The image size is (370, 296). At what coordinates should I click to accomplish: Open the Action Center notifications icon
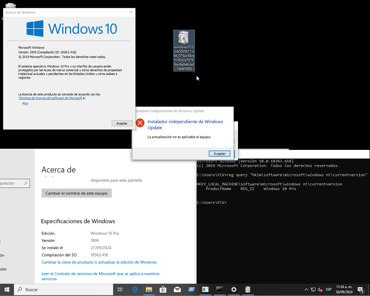click(x=361, y=290)
